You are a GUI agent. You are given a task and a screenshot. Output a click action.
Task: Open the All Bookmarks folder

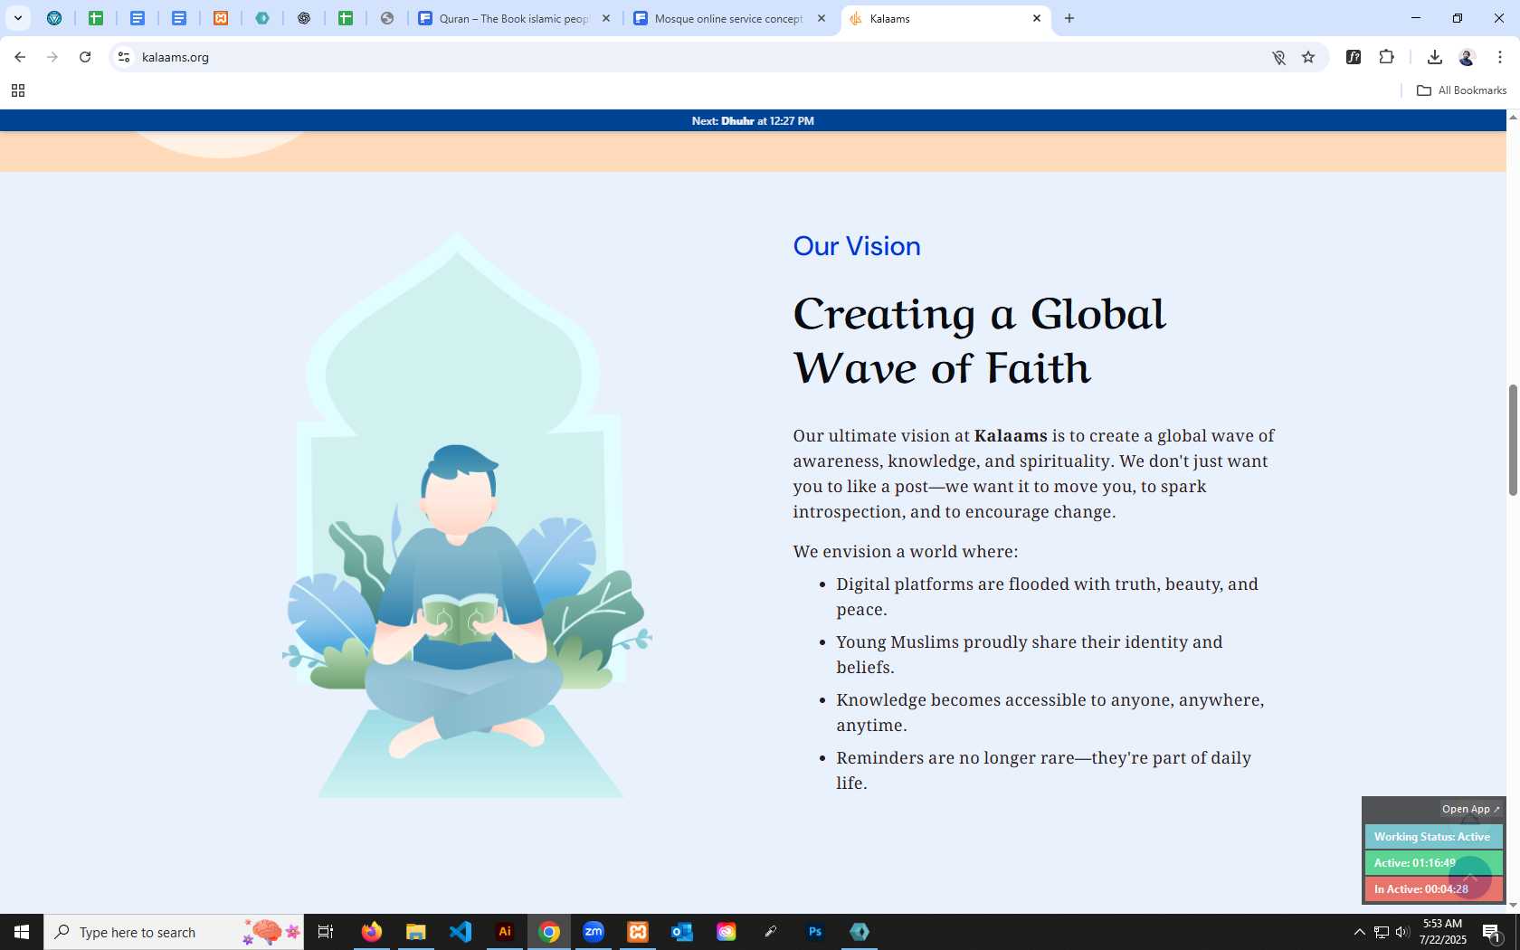click(x=1461, y=90)
